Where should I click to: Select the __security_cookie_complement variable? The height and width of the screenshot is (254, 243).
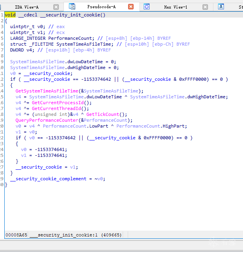[48, 179]
